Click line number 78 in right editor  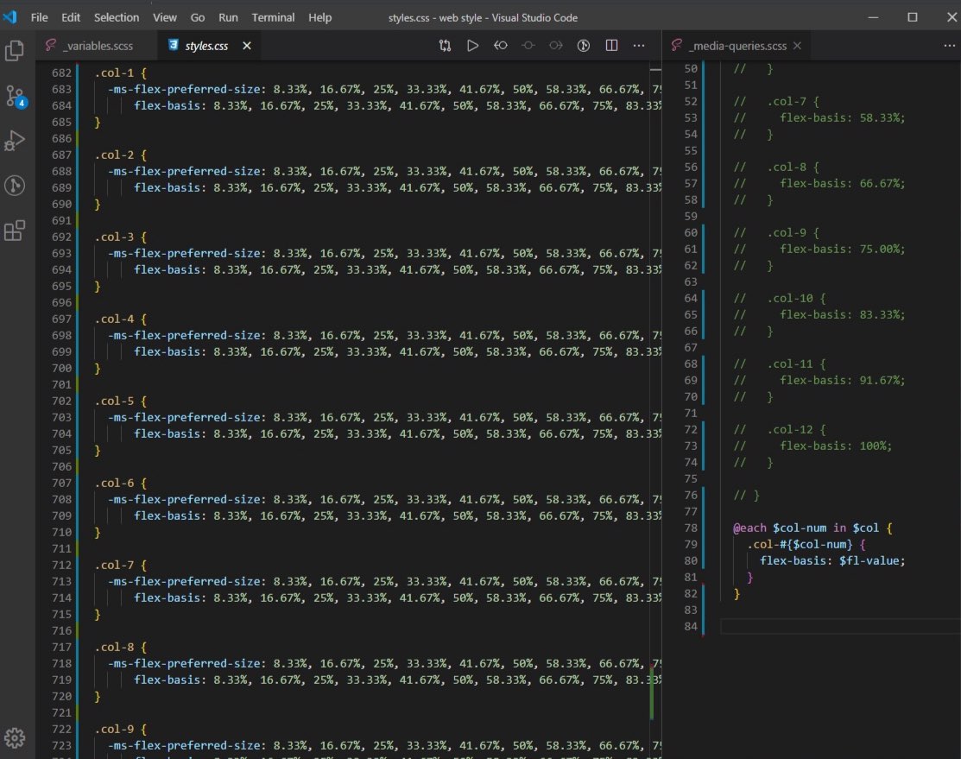(691, 528)
